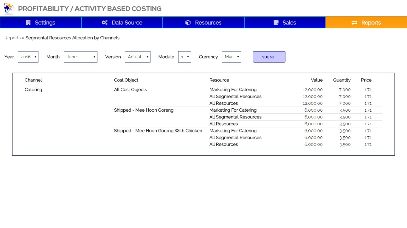The width and height of the screenshot is (407, 228).
Task: Click the Quantity column header
Action: 342,80
